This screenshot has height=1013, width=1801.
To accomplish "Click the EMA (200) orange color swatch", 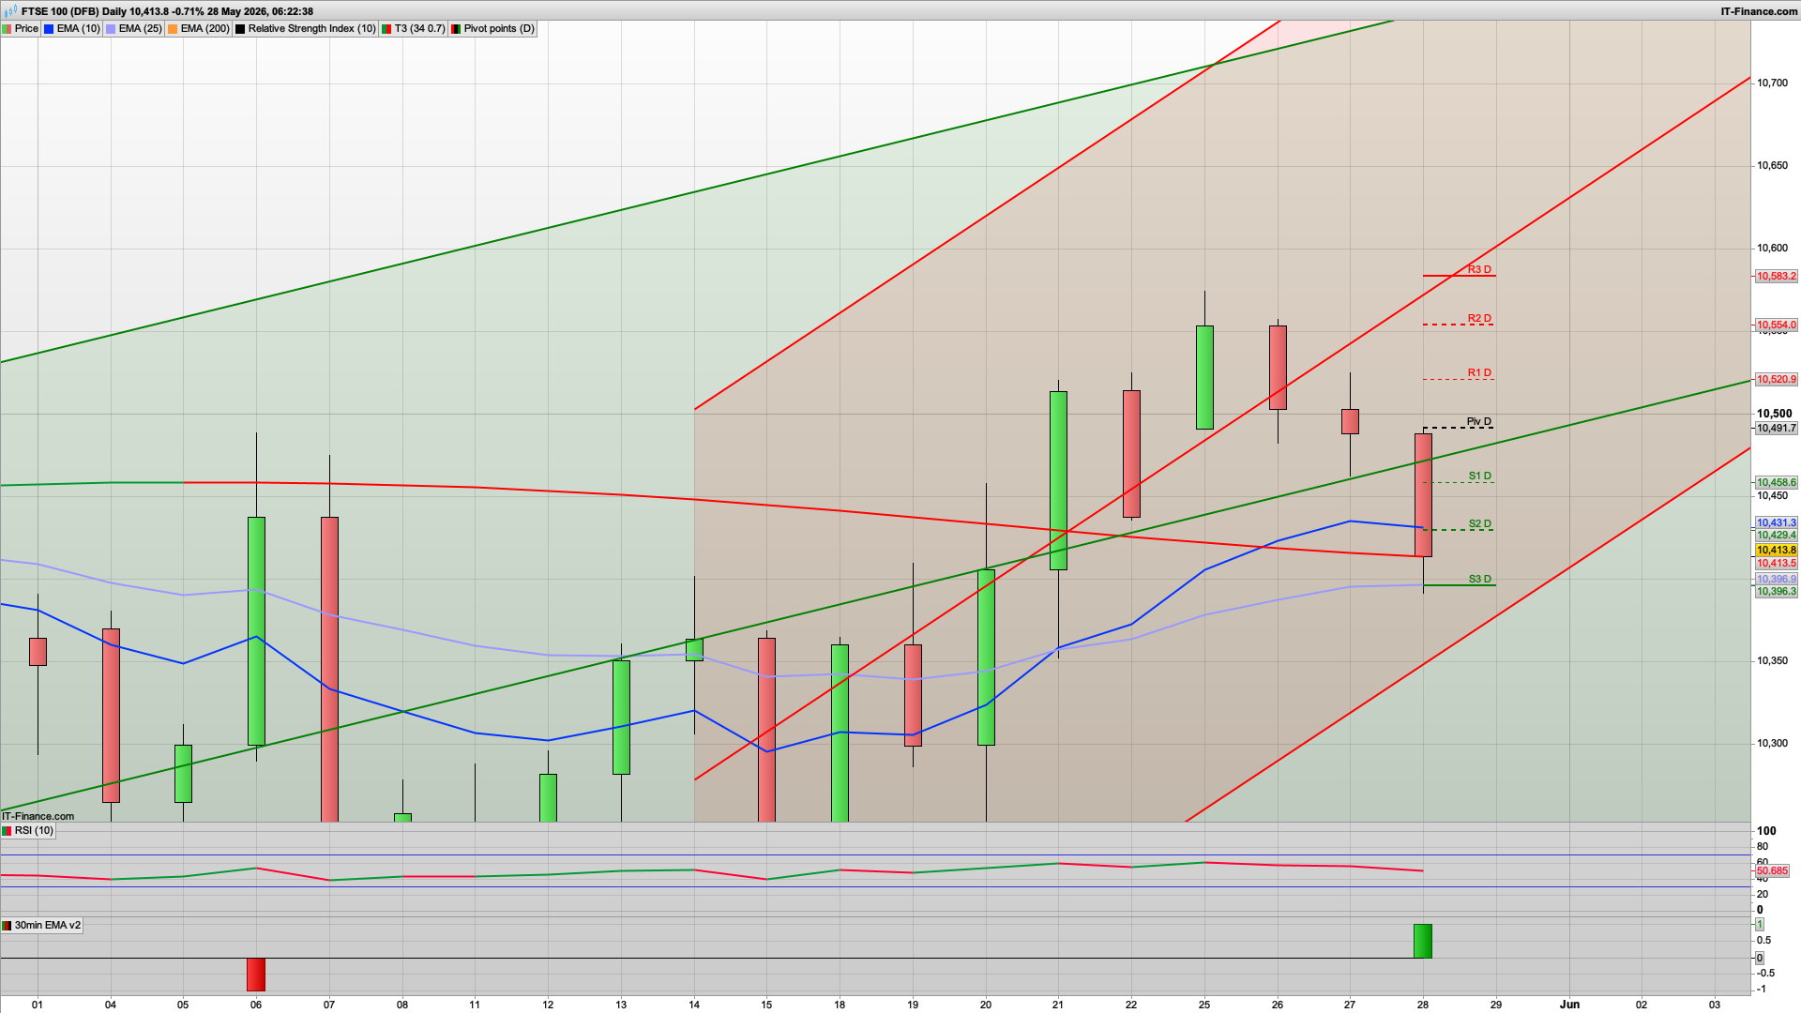I will point(173,29).
